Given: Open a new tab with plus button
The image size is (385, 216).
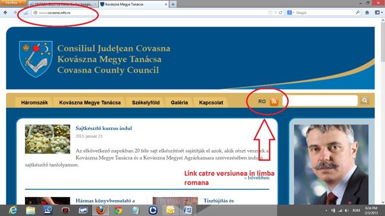Looking at the screenshot, I should pos(173,4).
